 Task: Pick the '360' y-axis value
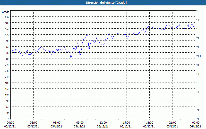tap(7, 47)
